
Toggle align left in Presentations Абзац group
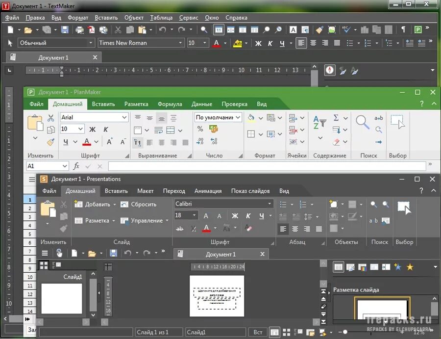coord(283,229)
